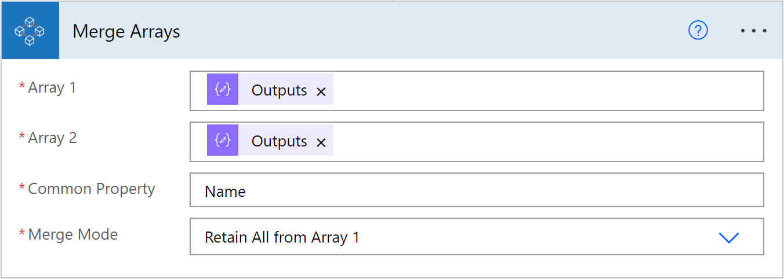Remove the Outputs token from Array 1
The height and width of the screenshot is (279, 784).
(321, 91)
